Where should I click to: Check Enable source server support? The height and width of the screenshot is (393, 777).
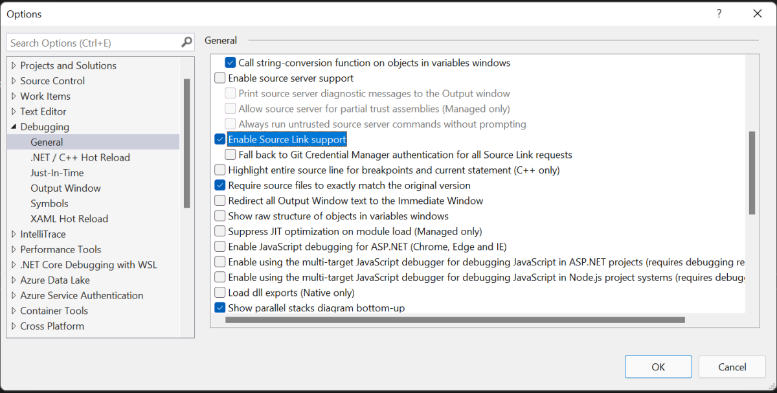coord(220,78)
